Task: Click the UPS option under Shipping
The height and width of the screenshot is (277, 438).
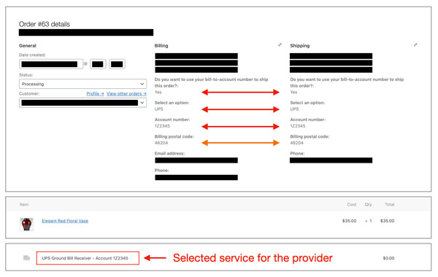Action: 294,109
